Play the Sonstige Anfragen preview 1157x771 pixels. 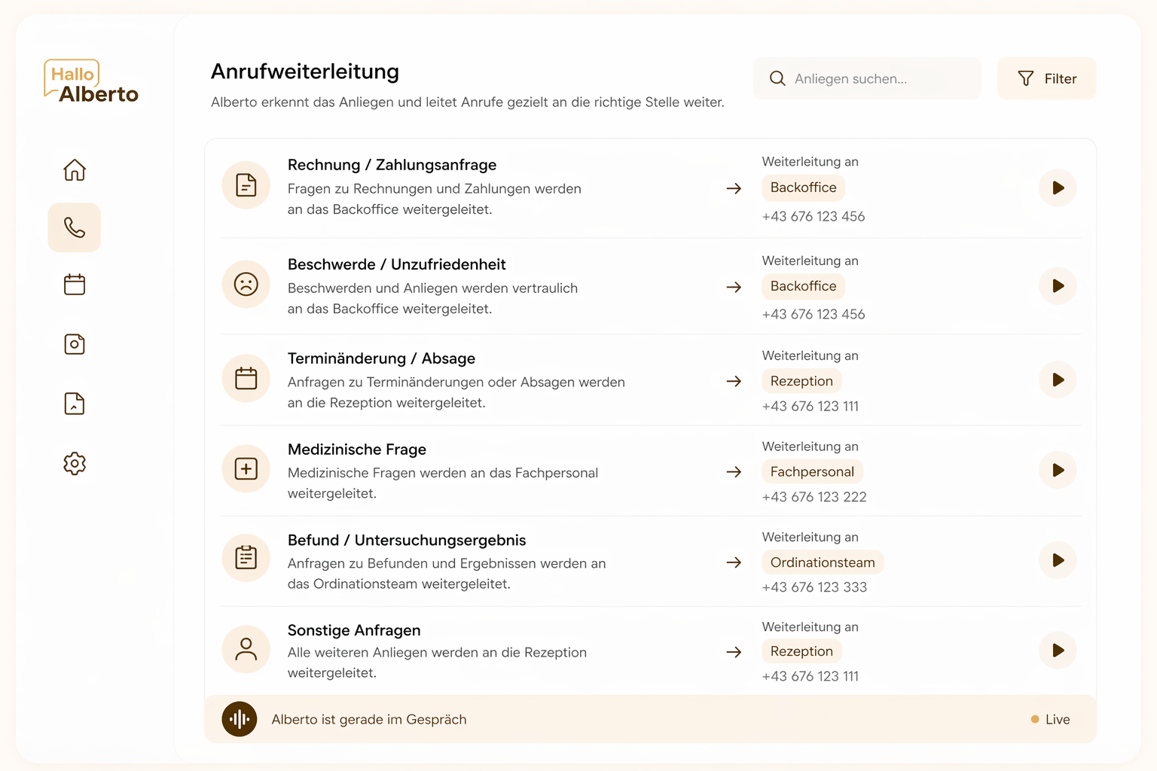[x=1058, y=650]
